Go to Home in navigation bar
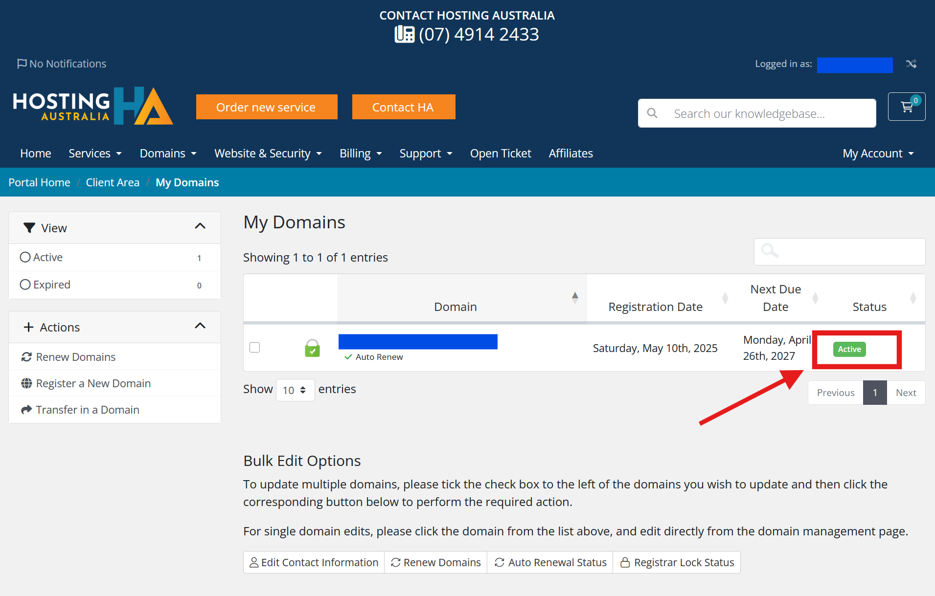This screenshot has width=935, height=596. 36,154
